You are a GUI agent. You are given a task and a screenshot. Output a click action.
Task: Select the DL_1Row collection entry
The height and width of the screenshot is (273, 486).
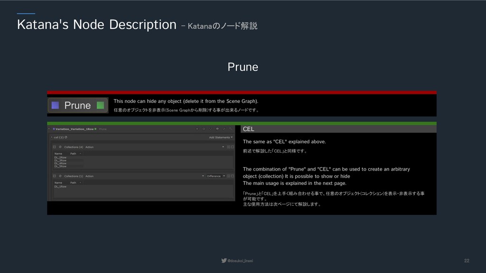coord(60,187)
